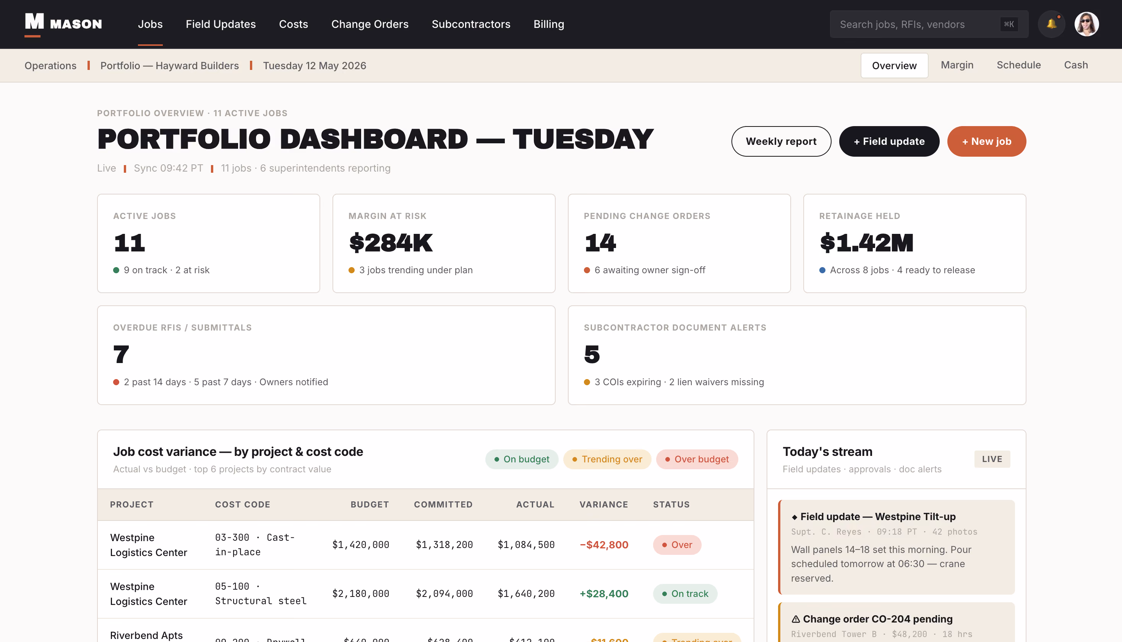Click the diamond icon on Westpine field update

pyautogui.click(x=794, y=517)
